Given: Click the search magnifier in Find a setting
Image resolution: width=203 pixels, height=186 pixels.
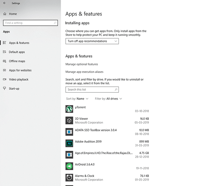Looking at the screenshot, I should point(55,23).
